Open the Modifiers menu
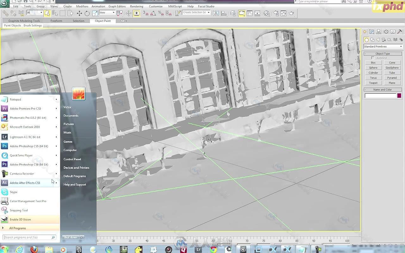Viewport: 405px width, 253px height. (x=82, y=6)
